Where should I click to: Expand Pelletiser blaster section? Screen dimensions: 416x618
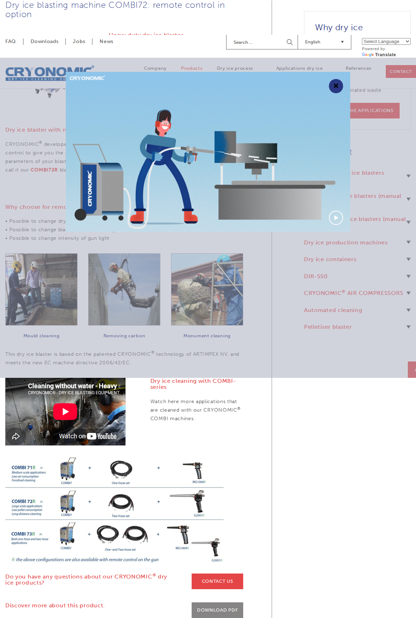[409, 327]
